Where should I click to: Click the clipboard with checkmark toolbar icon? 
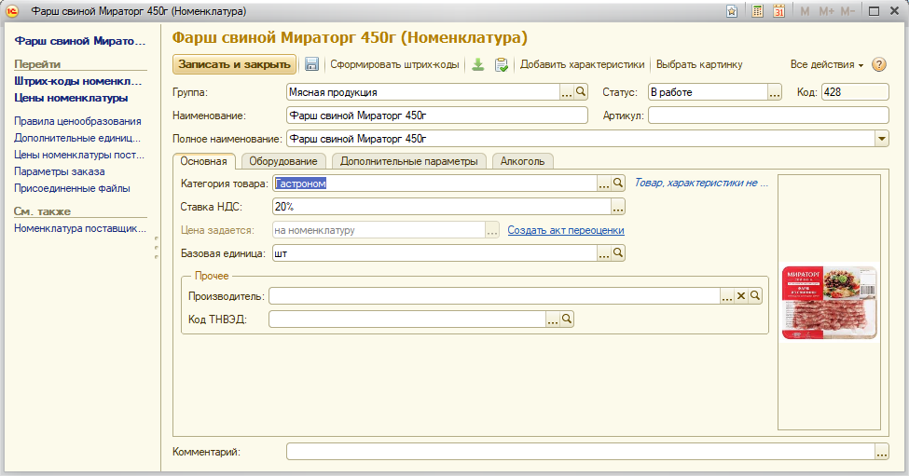click(x=502, y=64)
